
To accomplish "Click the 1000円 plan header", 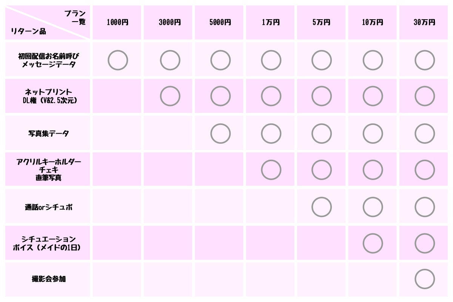I will click(x=117, y=22).
